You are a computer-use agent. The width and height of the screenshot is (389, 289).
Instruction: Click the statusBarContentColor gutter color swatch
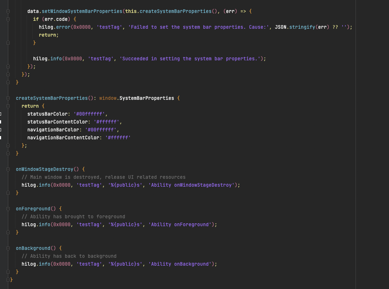point(1,122)
